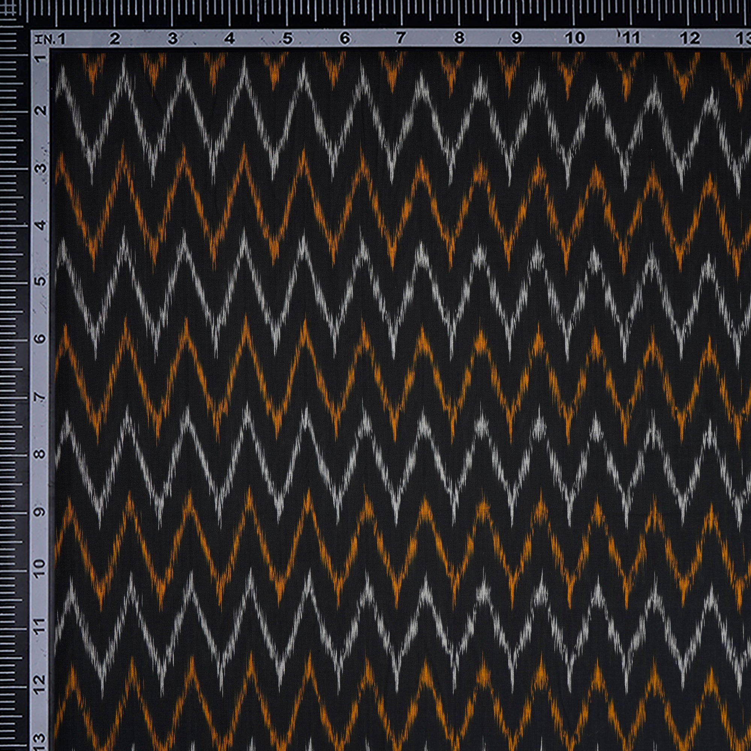751x751 pixels.
Task: Click number 4 on the horizontal ruler
Action: [230, 38]
